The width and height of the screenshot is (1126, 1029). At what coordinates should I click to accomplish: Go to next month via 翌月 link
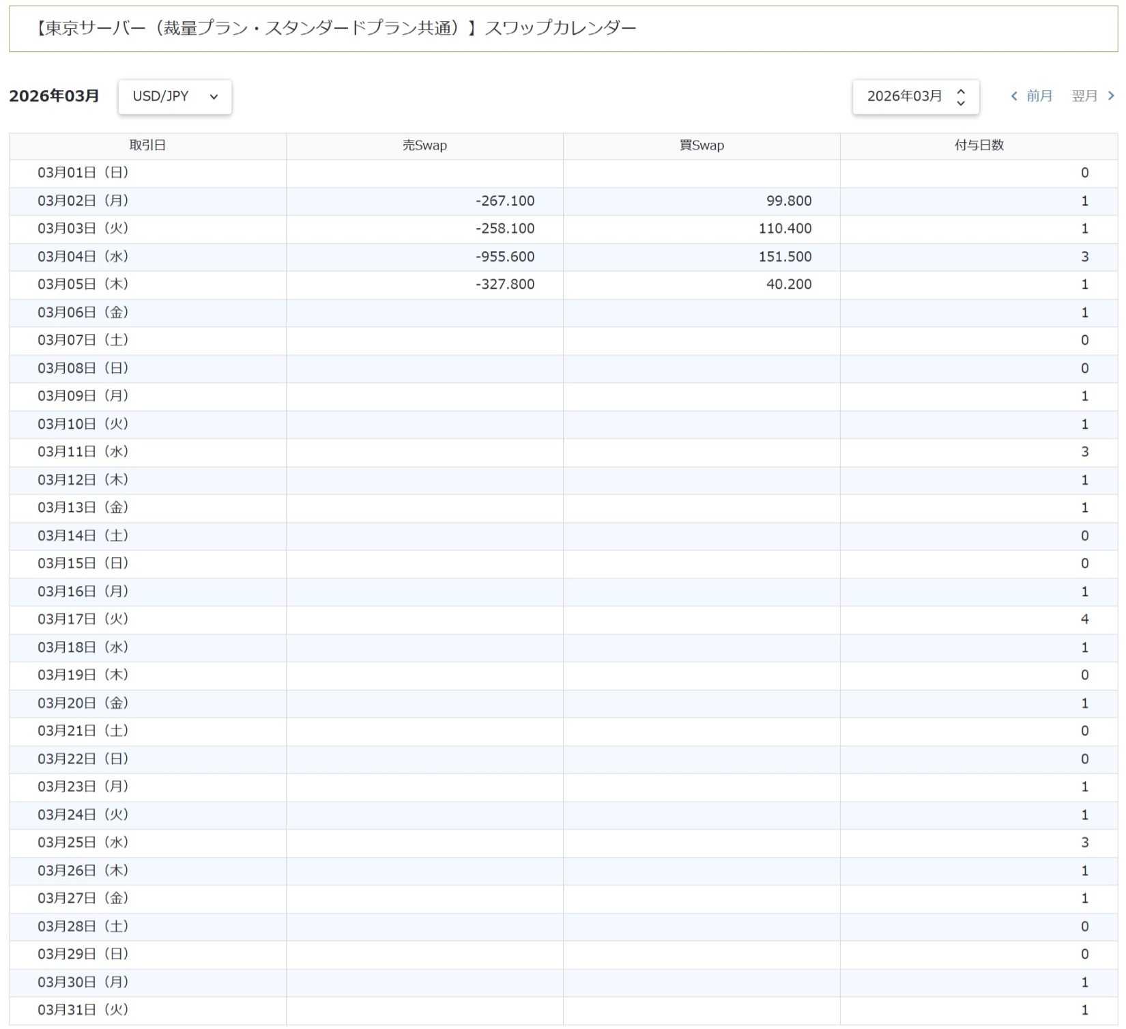click(x=1084, y=96)
